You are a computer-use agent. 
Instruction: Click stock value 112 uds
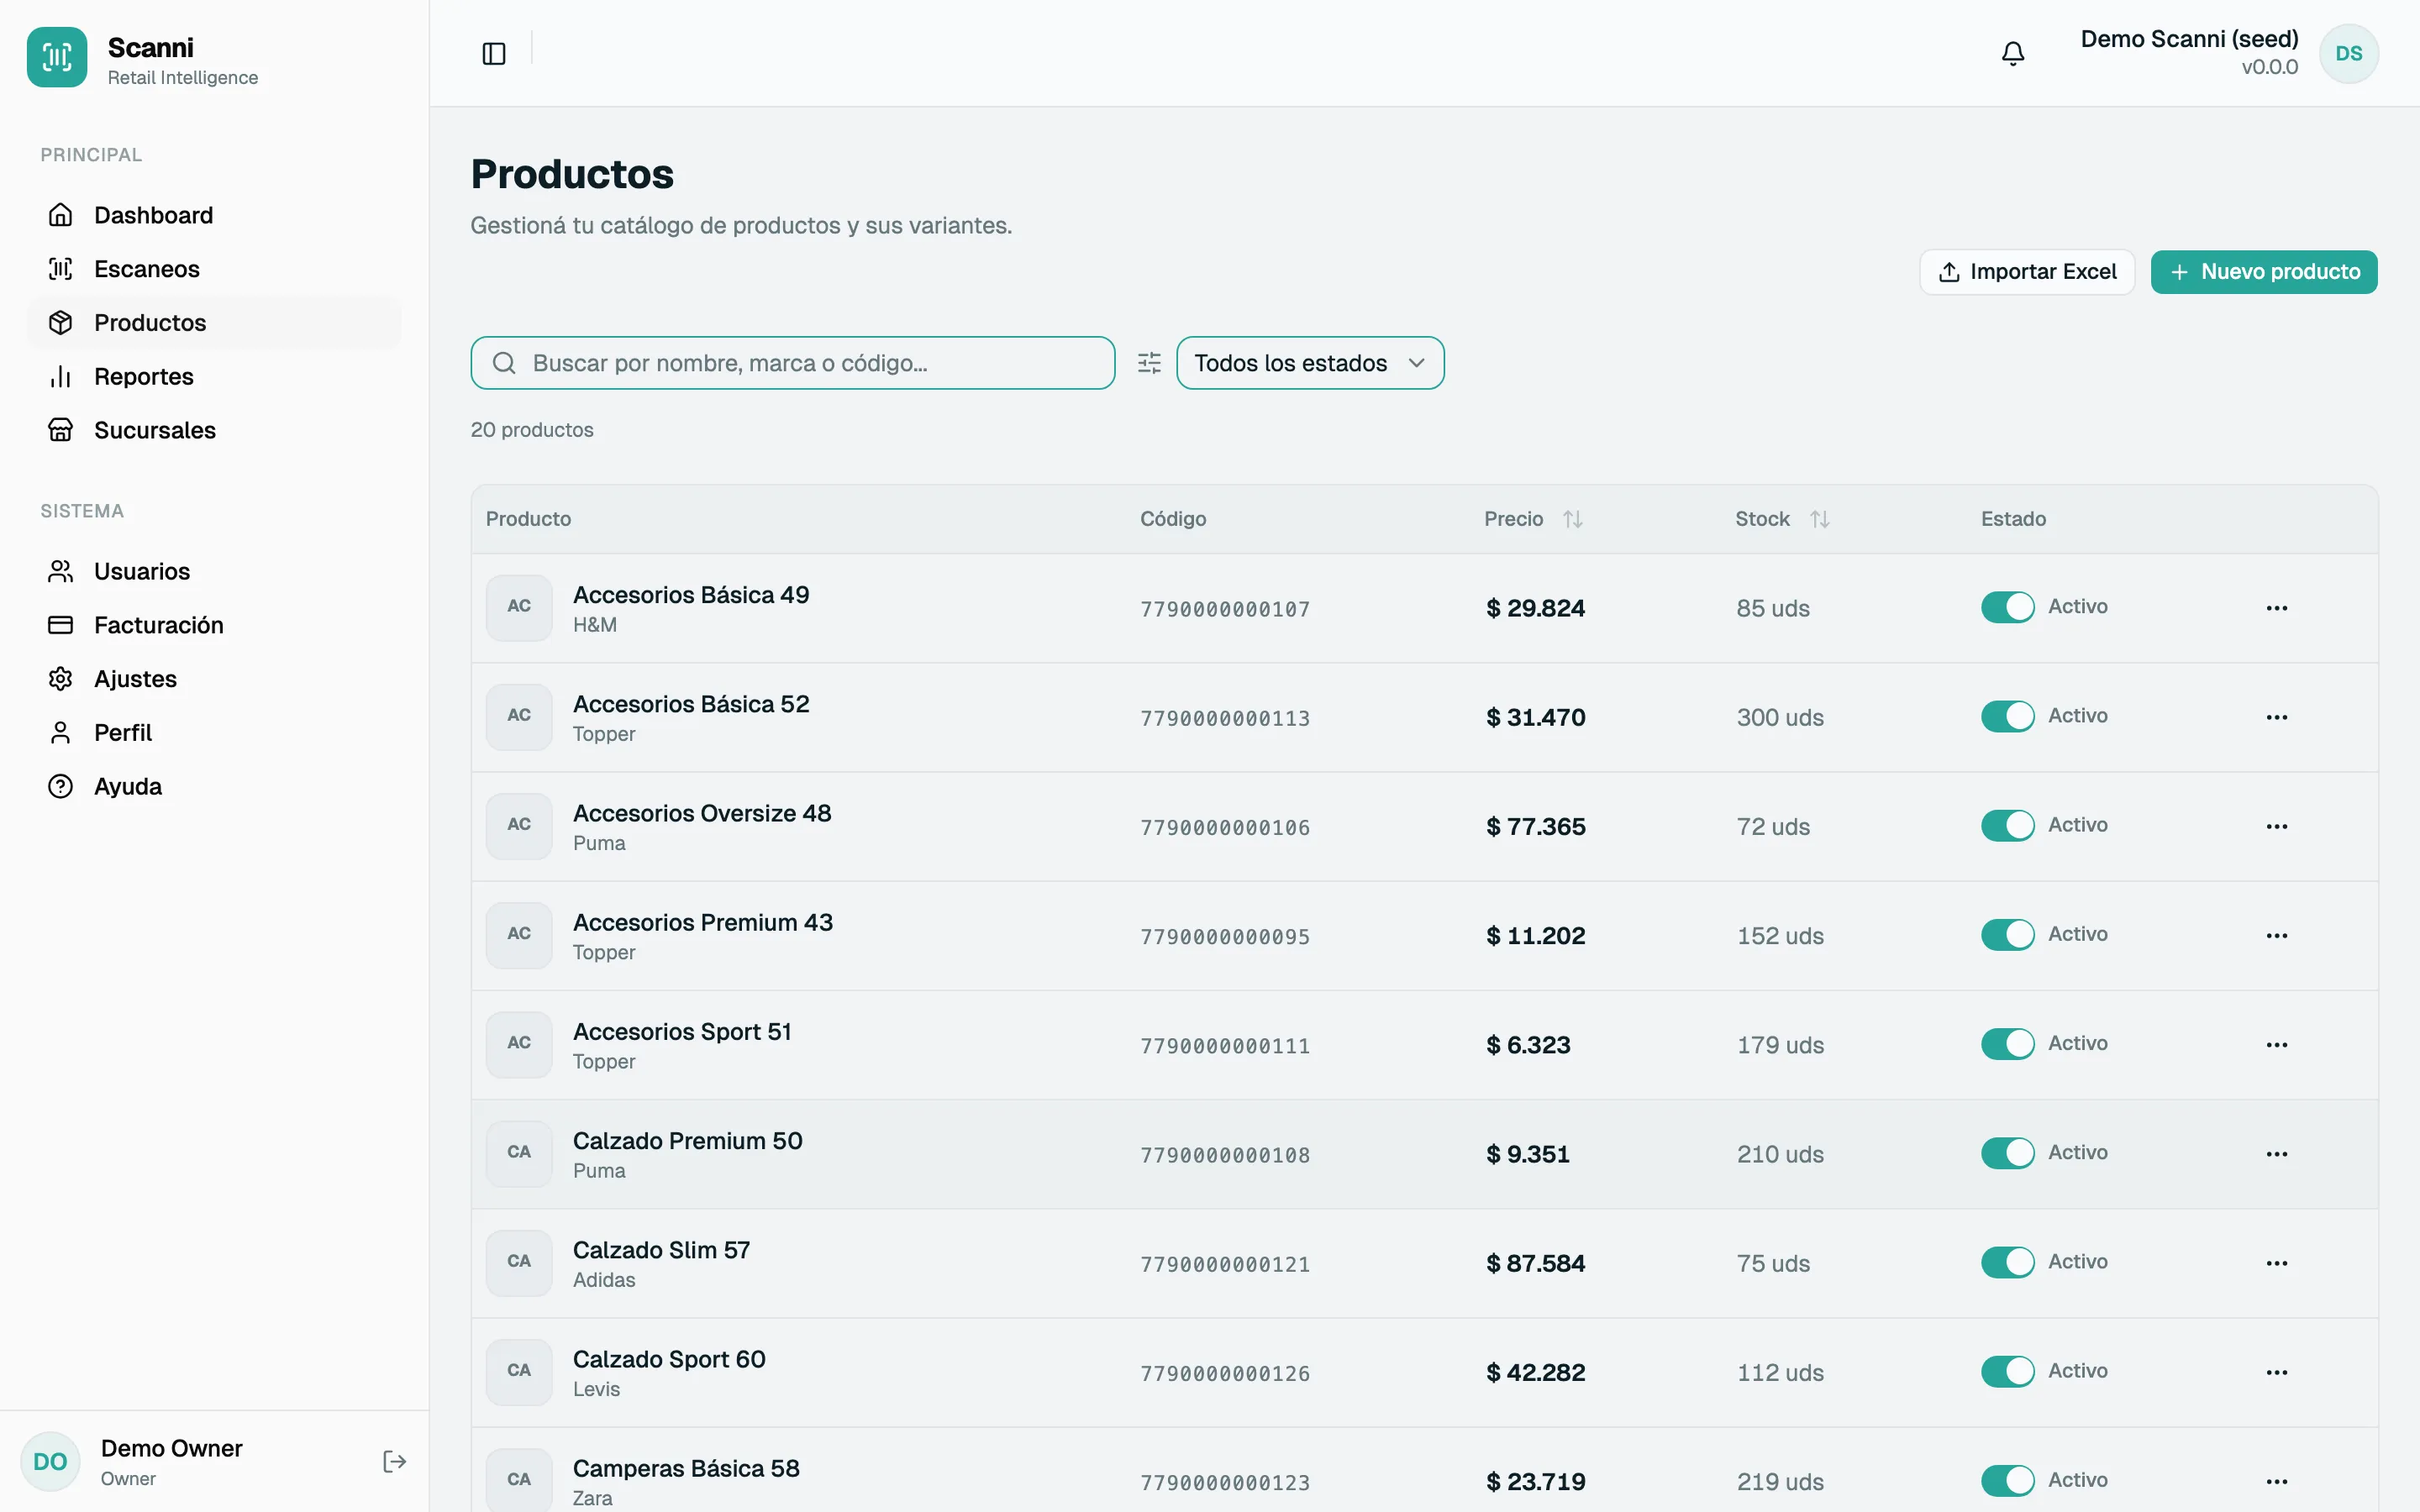point(1780,1373)
